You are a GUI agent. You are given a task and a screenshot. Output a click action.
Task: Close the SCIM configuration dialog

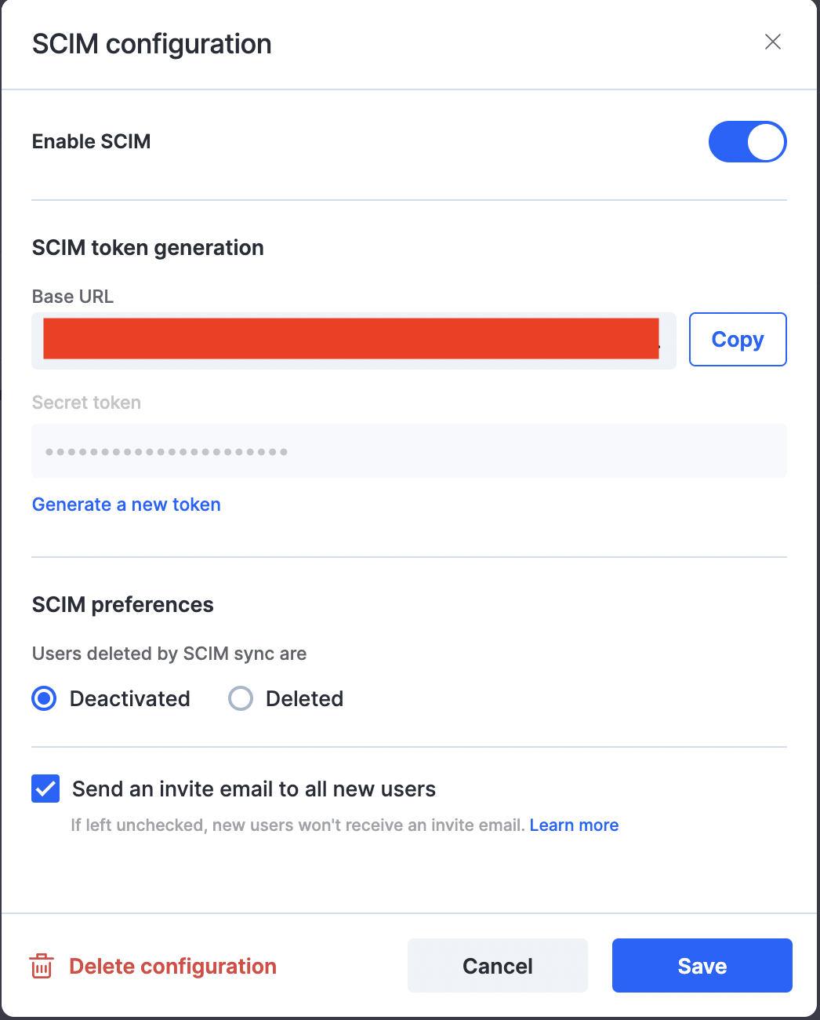pyautogui.click(x=773, y=42)
